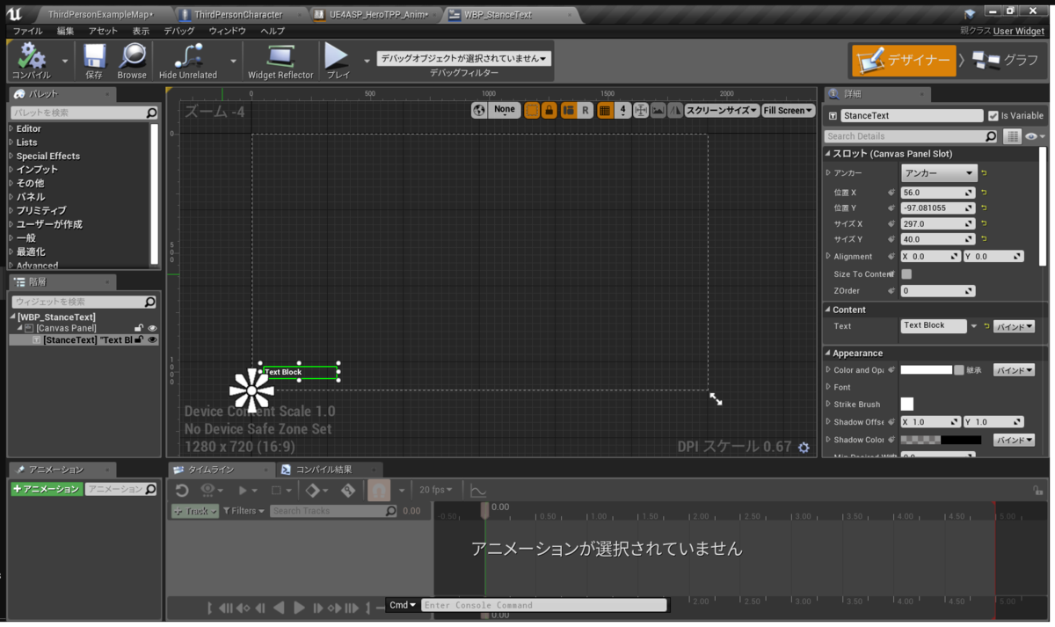
Task: Open the アンカー anchor dropdown in the Details panel
Action: (x=939, y=173)
